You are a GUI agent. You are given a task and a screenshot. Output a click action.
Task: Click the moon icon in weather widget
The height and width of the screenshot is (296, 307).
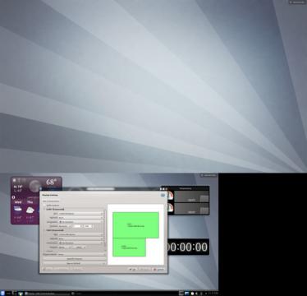tap(34, 186)
